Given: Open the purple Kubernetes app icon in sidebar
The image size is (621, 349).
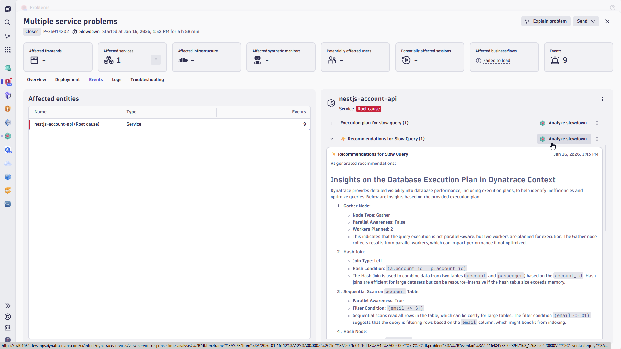Looking at the screenshot, I should [x=8, y=95].
